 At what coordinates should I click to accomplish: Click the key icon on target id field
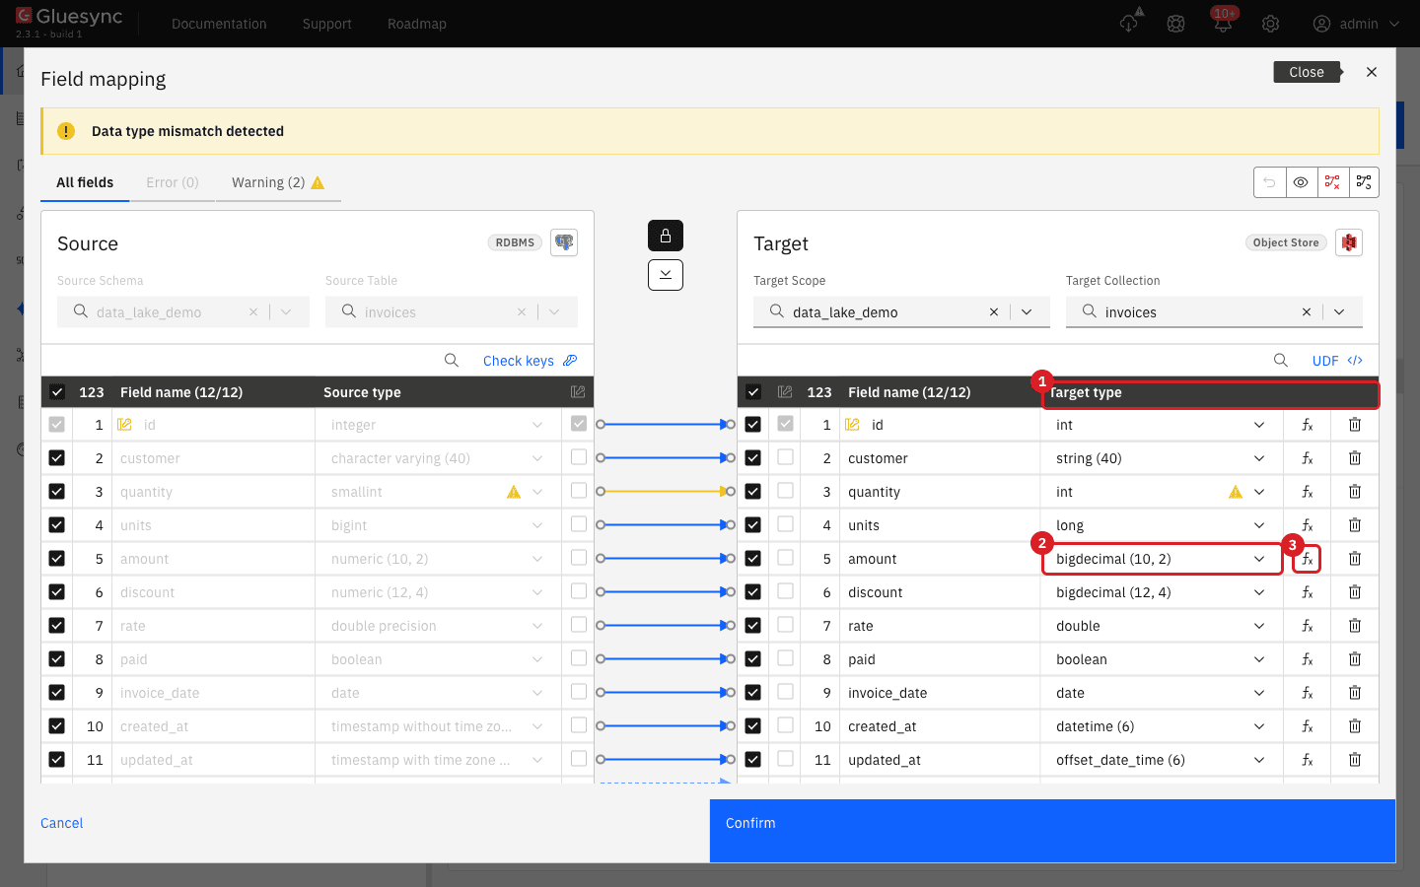[x=852, y=425]
